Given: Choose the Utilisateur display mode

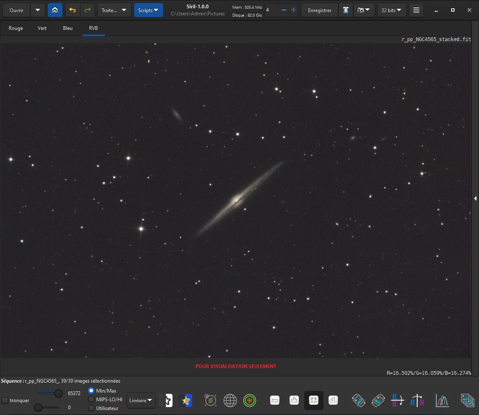Looking at the screenshot, I should (91, 408).
